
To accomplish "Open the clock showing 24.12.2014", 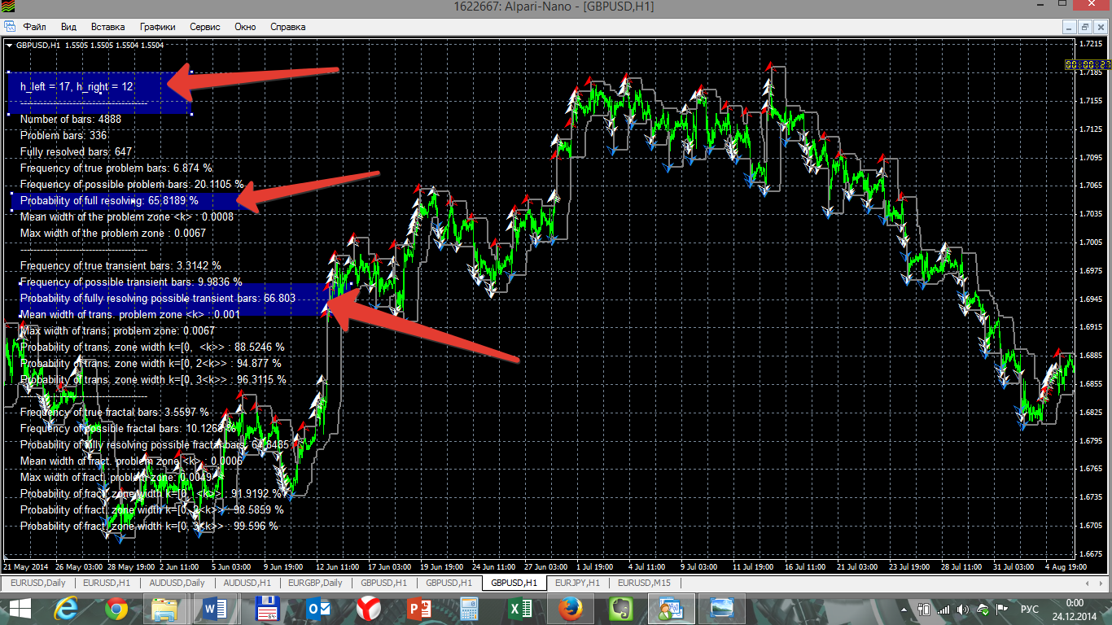I will (x=1074, y=609).
